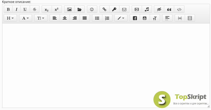The height and width of the screenshot is (110, 211).
Task: Toggle underline formatting
Action: click(25, 9)
